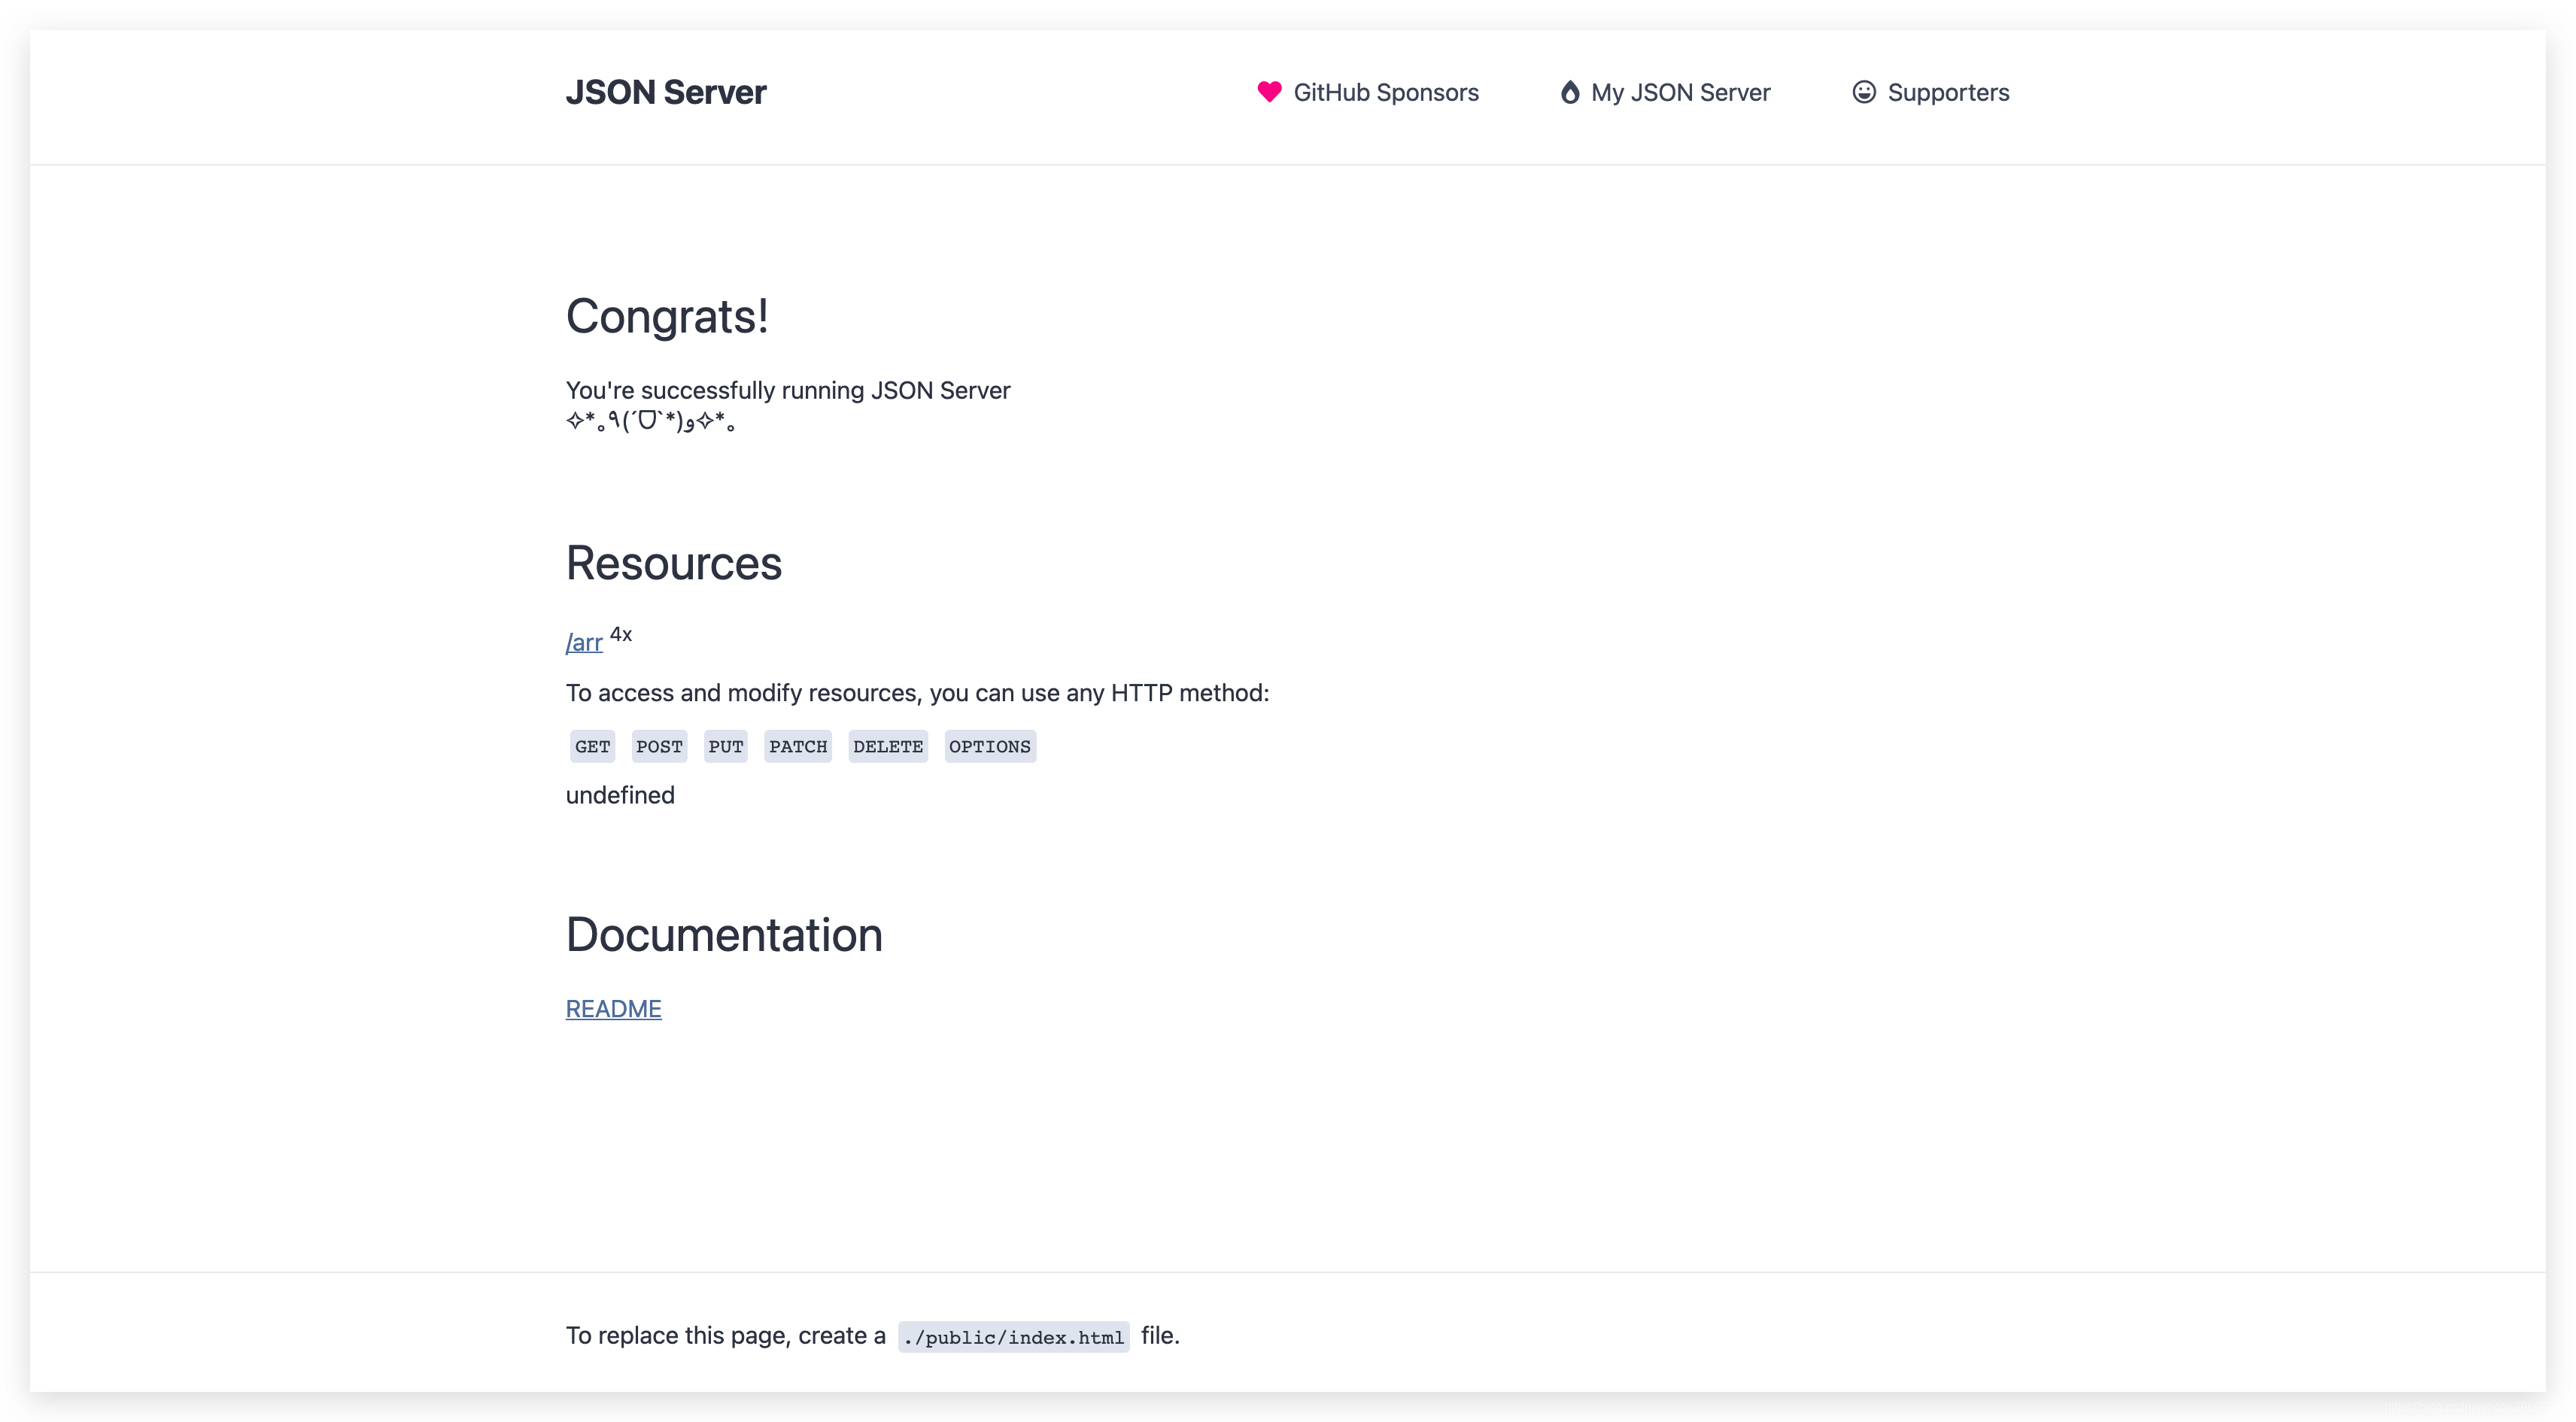Click the flame droplet icon
2576x1422 pixels.
[x=1570, y=92]
